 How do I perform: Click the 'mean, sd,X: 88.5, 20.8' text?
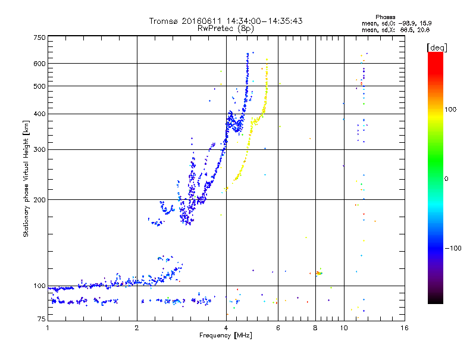pos(395,30)
